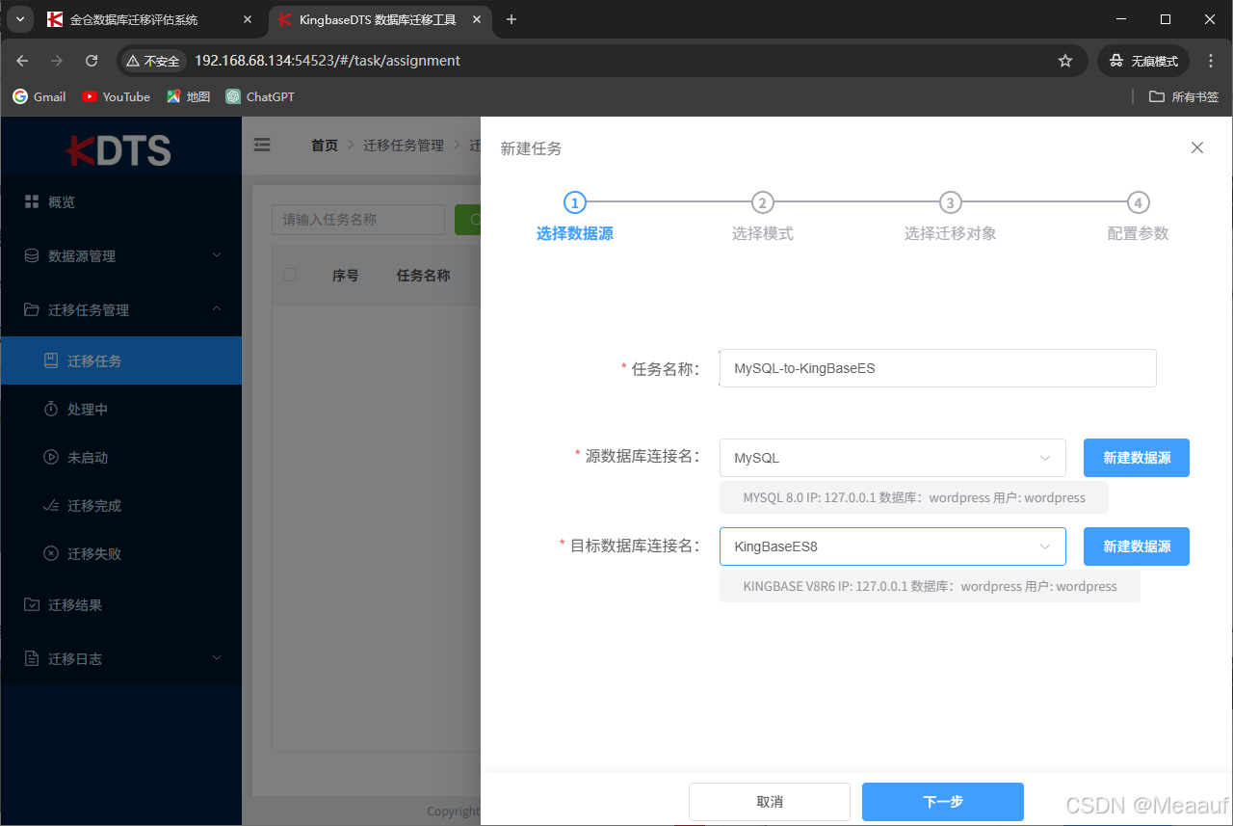Image resolution: width=1233 pixels, height=826 pixels.
Task: Open 概览 in the sidebar
Action: coord(120,202)
